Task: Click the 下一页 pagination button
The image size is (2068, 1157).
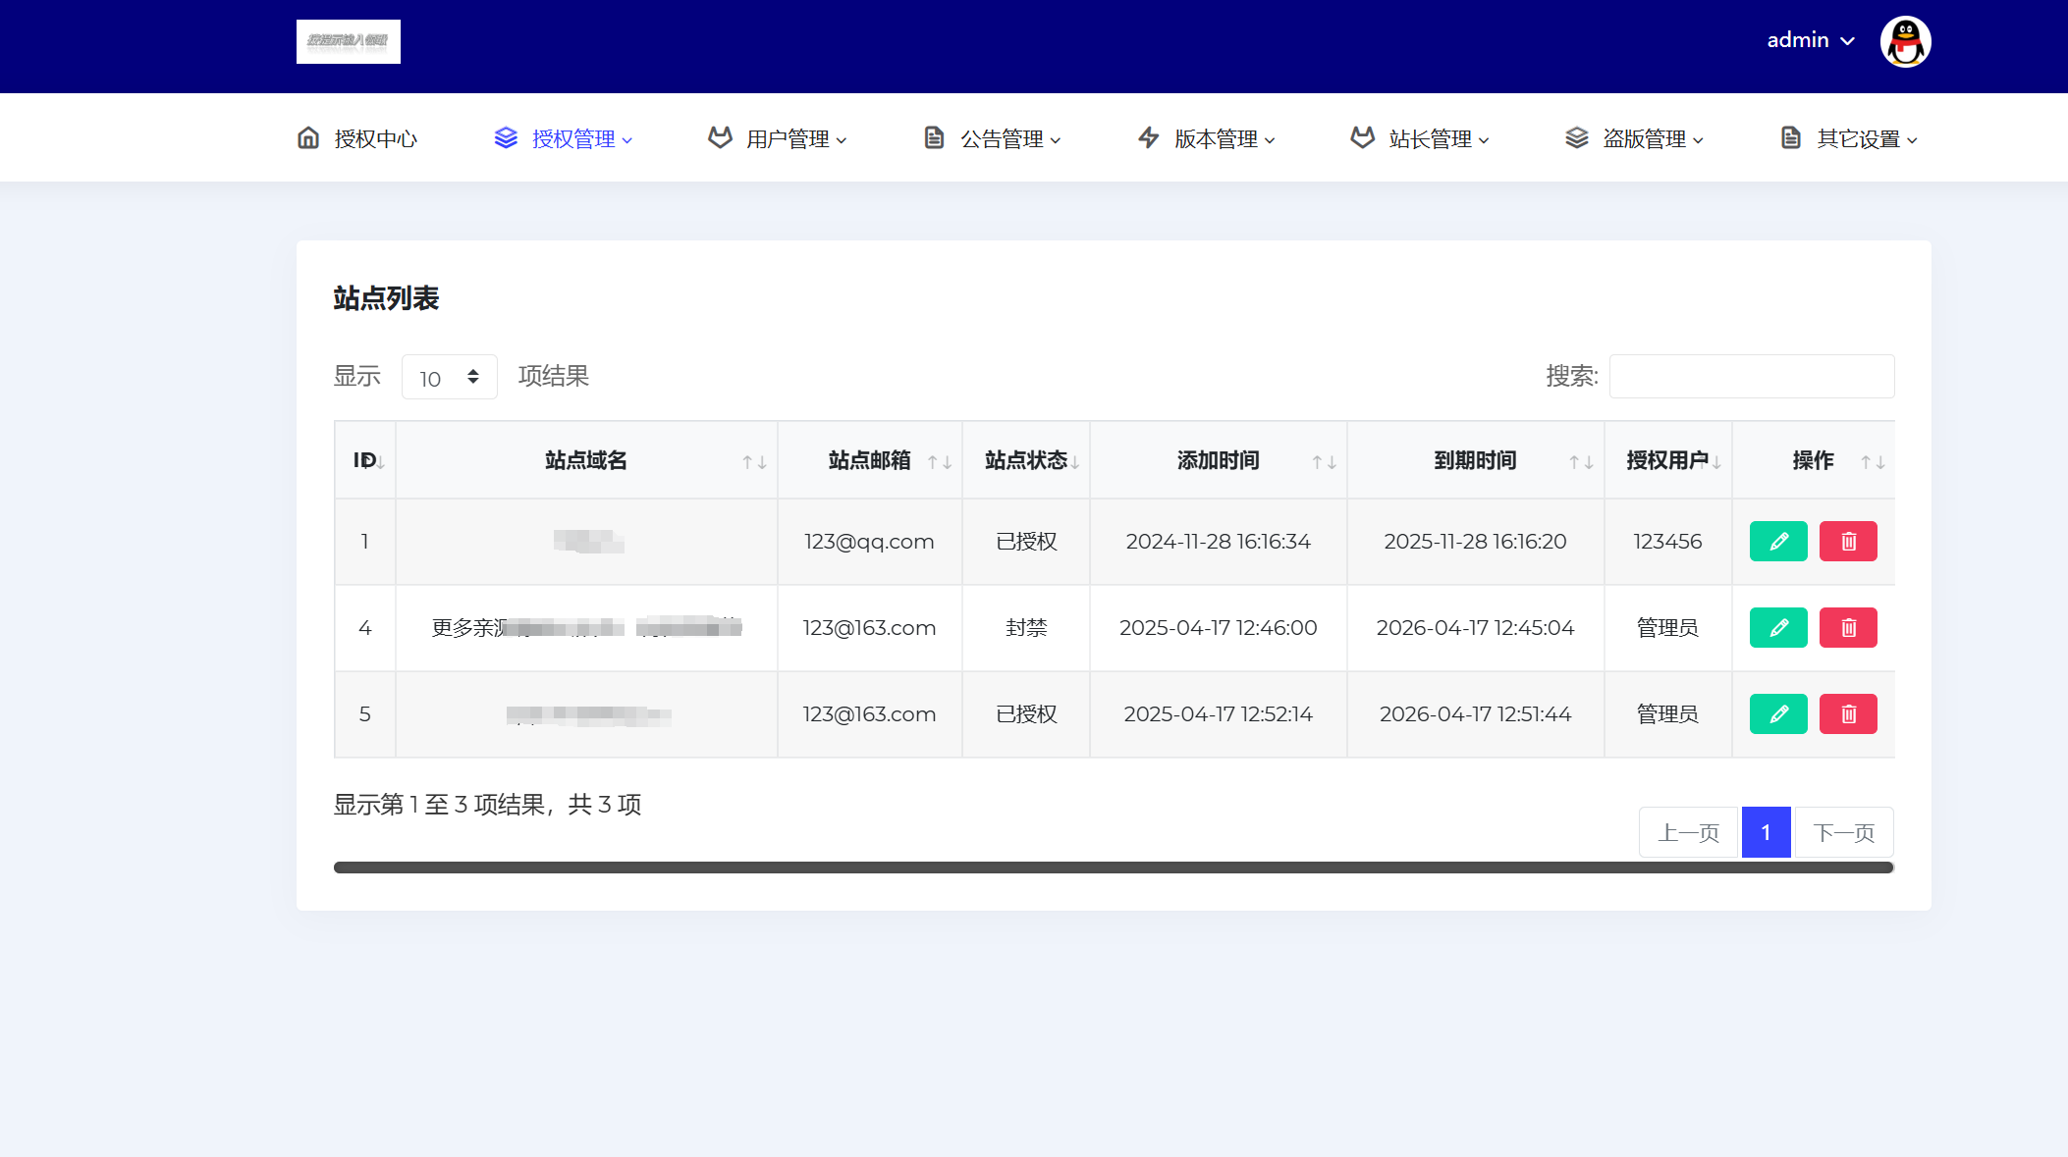Action: pyautogui.click(x=1843, y=832)
